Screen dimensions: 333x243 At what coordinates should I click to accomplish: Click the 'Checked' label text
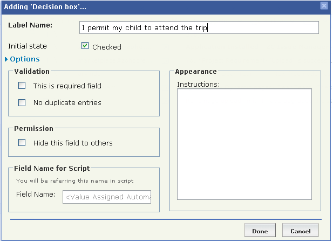coord(107,47)
